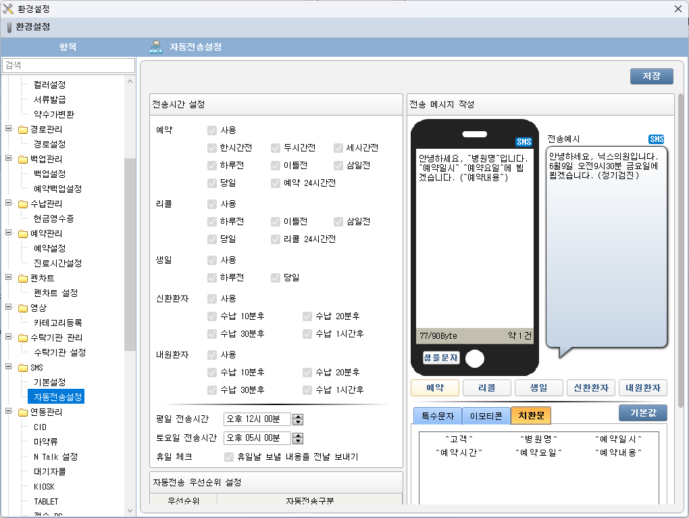Click the 저장 save button
This screenshot has width=689, height=518.
pos(651,76)
